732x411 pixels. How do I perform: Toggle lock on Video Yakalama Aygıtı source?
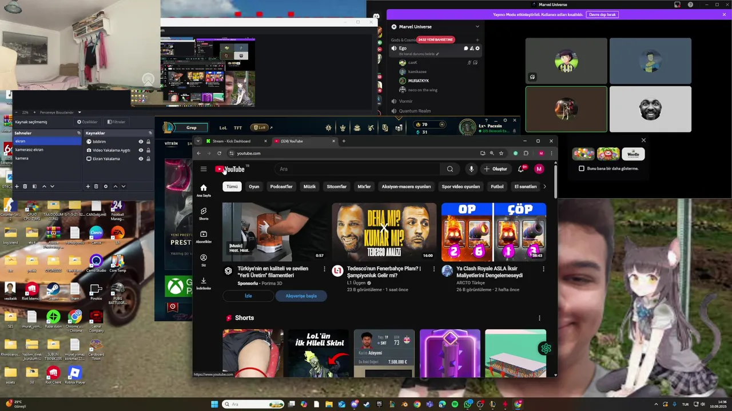tap(148, 150)
